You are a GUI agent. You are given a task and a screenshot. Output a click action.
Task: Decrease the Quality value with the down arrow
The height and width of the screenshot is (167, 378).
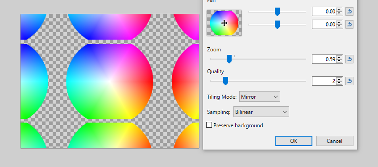pos(339,83)
